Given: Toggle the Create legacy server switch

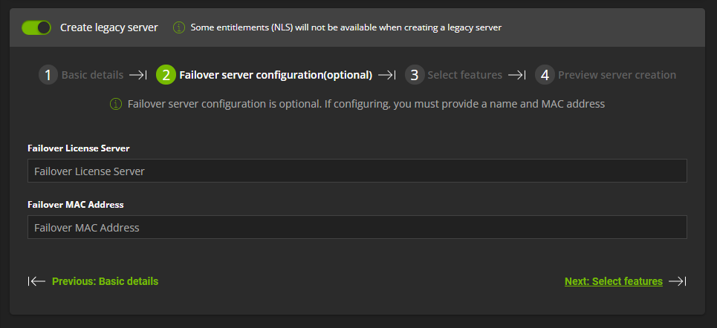Looking at the screenshot, I should click(36, 27).
